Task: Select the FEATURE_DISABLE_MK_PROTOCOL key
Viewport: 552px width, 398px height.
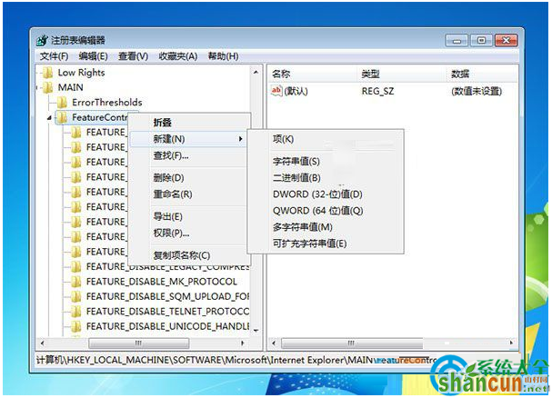Action: click(162, 282)
